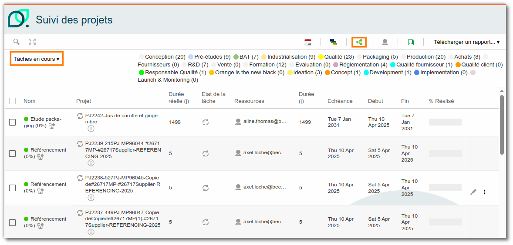Open info icon under PJ2239 project
The image size is (513, 245).
[x=91, y=163]
